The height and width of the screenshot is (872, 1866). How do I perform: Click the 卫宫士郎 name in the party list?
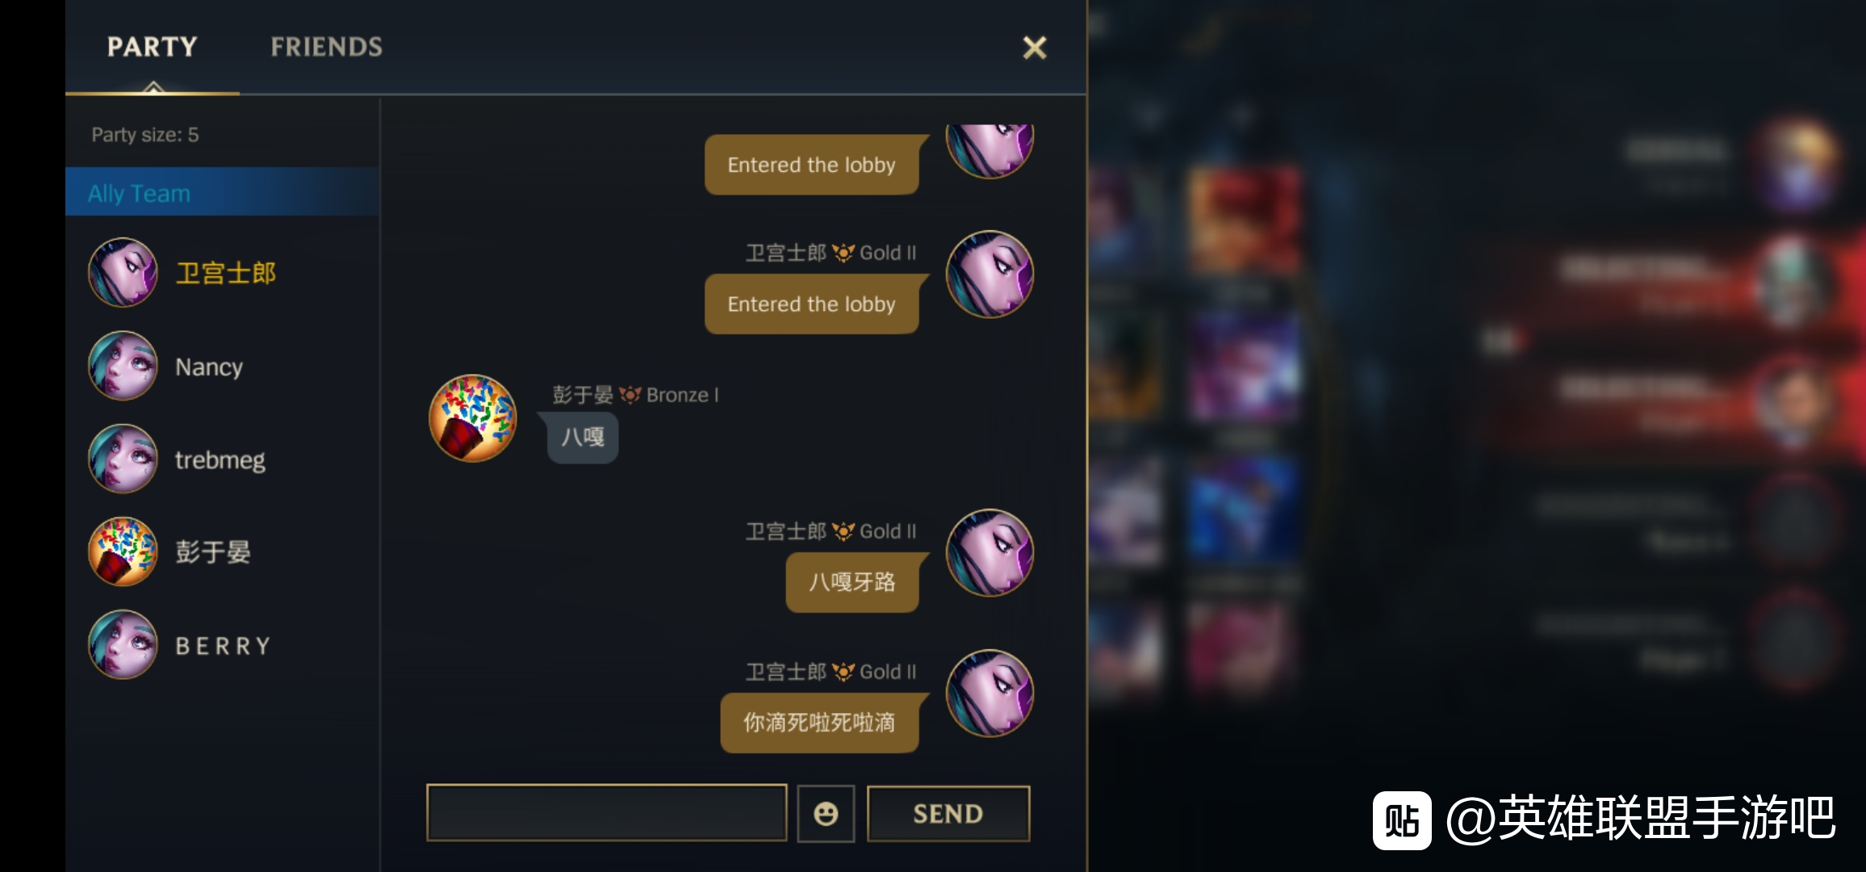coord(226,273)
